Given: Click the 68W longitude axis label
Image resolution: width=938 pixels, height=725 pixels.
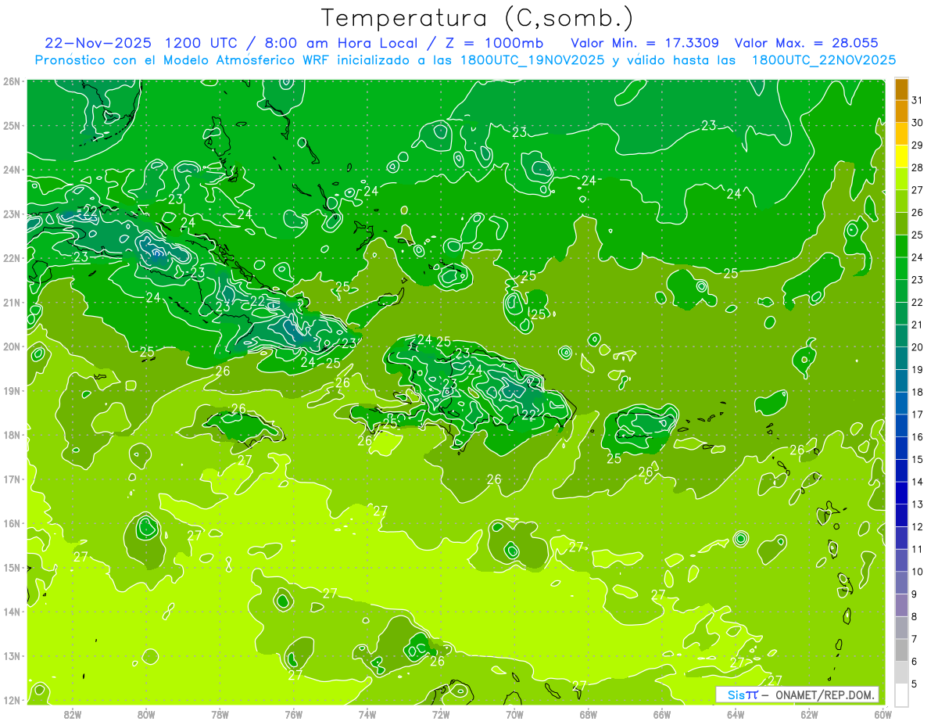Looking at the screenshot, I should tap(588, 713).
